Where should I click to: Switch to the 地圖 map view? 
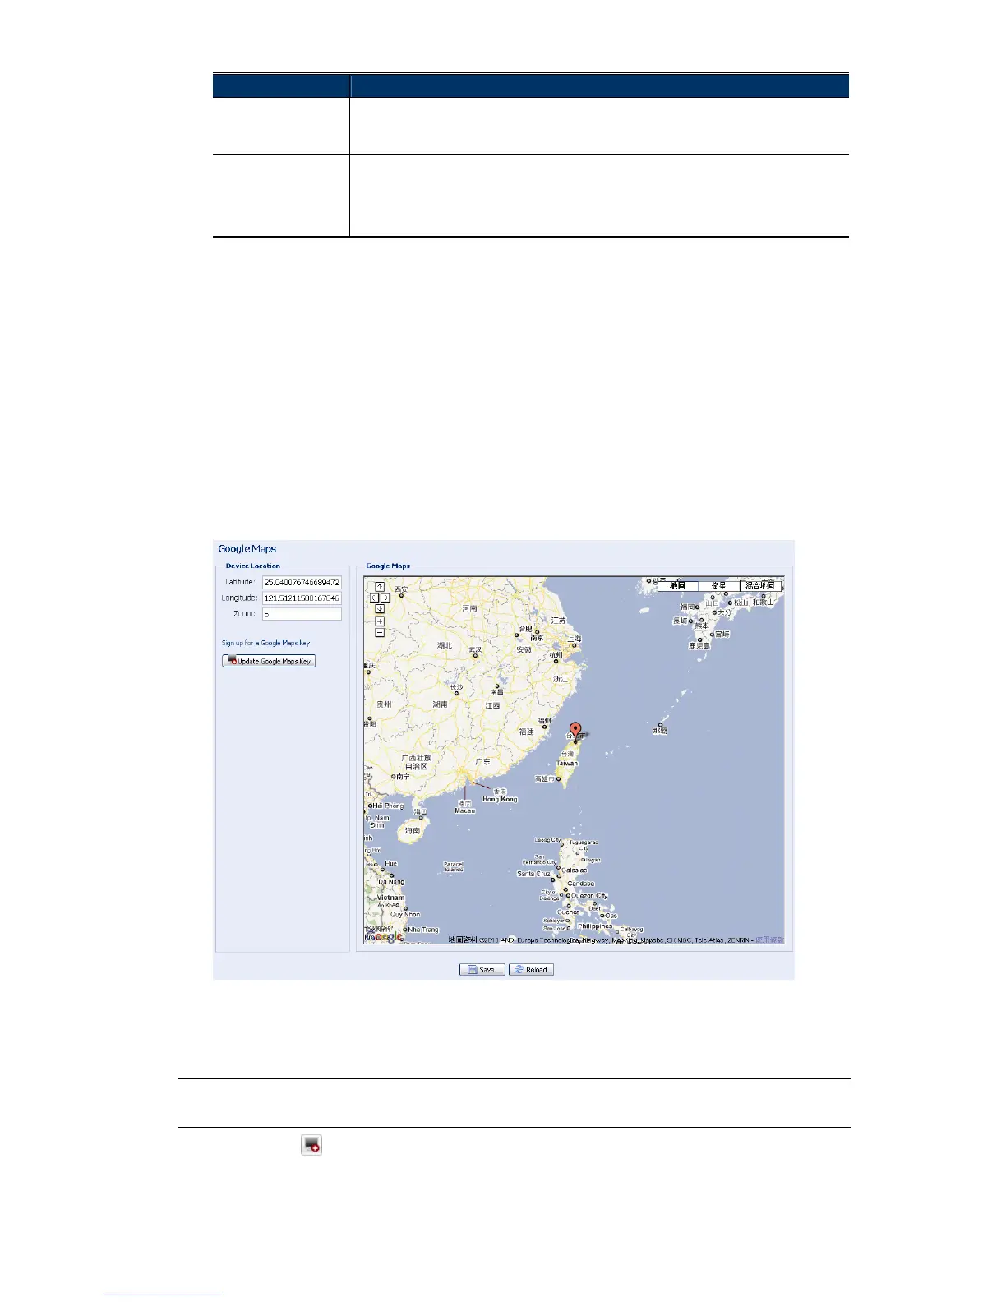tap(677, 585)
